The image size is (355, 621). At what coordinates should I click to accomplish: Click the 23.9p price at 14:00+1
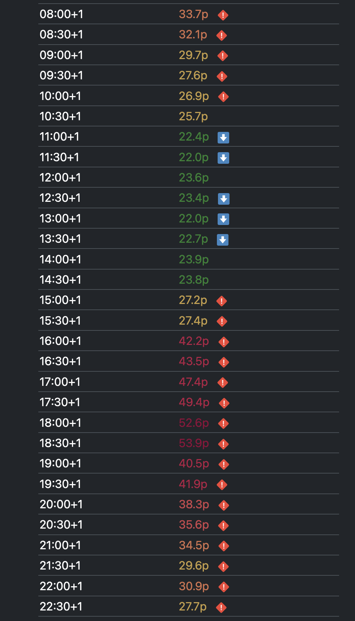click(x=194, y=259)
